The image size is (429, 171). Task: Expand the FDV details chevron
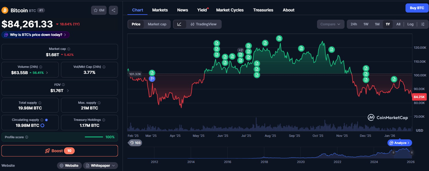tap(68, 91)
